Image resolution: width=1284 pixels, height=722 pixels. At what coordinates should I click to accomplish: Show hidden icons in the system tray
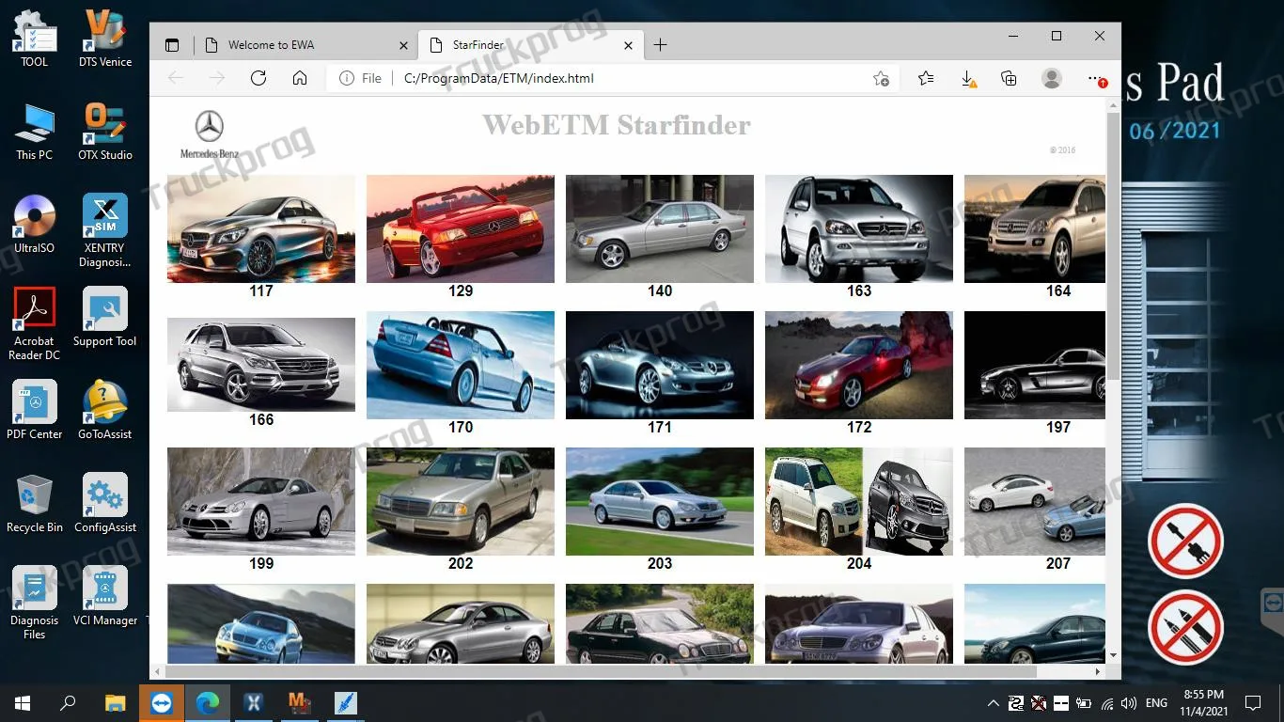click(993, 702)
